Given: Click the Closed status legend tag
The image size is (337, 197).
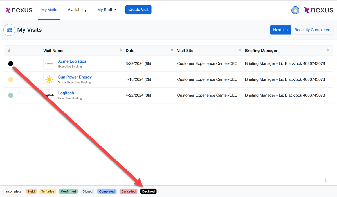Looking at the screenshot, I should click(87, 191).
